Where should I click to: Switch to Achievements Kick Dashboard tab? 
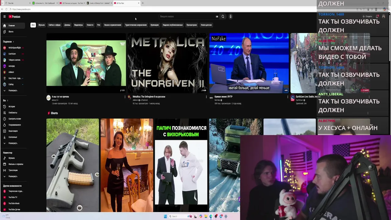[x=45, y=3]
